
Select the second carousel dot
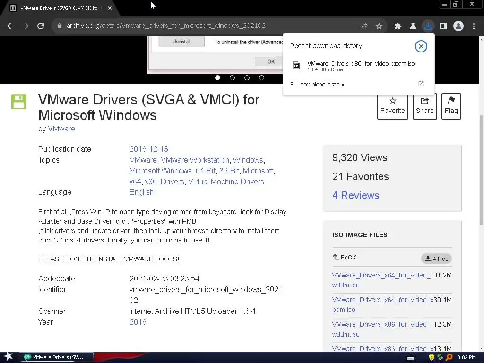coord(233,78)
